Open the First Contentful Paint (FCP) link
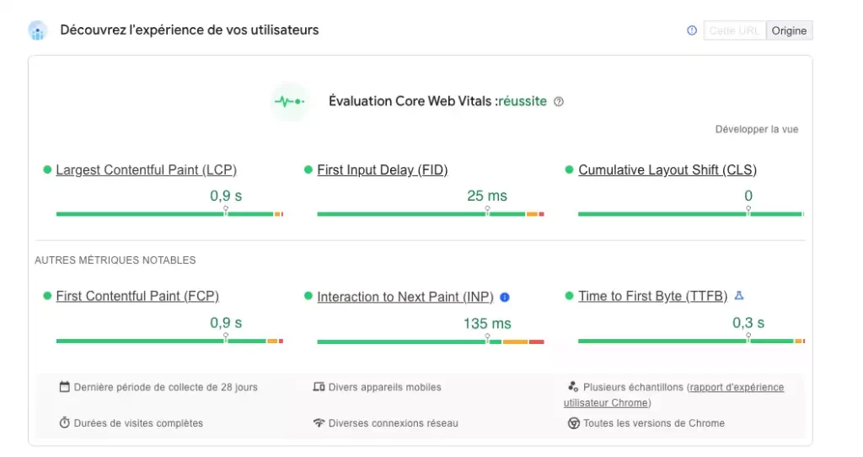863x457 pixels. tap(137, 296)
